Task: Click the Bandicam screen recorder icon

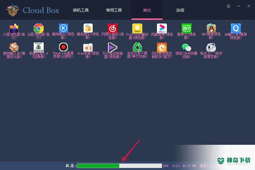Action: (63, 47)
